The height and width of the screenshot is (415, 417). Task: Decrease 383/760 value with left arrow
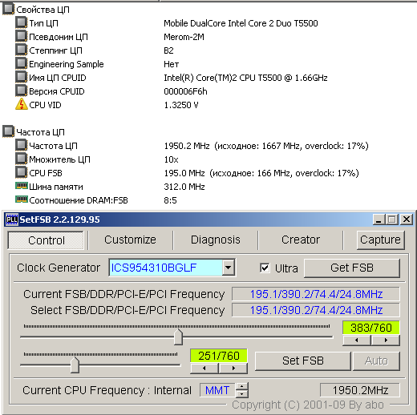pyautogui.click(x=357, y=340)
